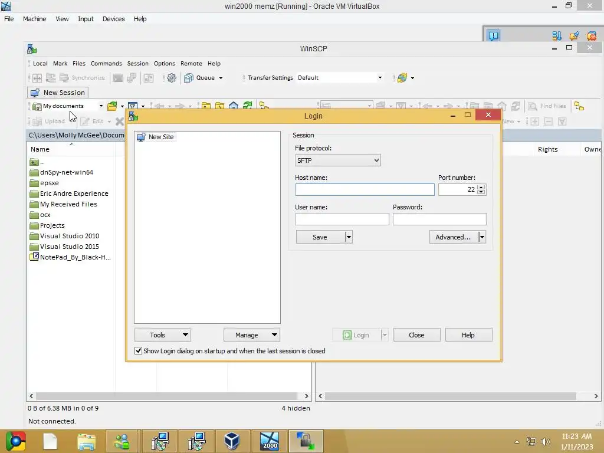Open the Local menu in WinSCP
Image resolution: width=604 pixels, height=453 pixels.
(x=40, y=64)
